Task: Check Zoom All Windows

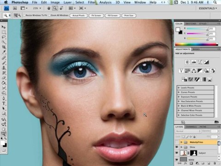Action: (49, 15)
